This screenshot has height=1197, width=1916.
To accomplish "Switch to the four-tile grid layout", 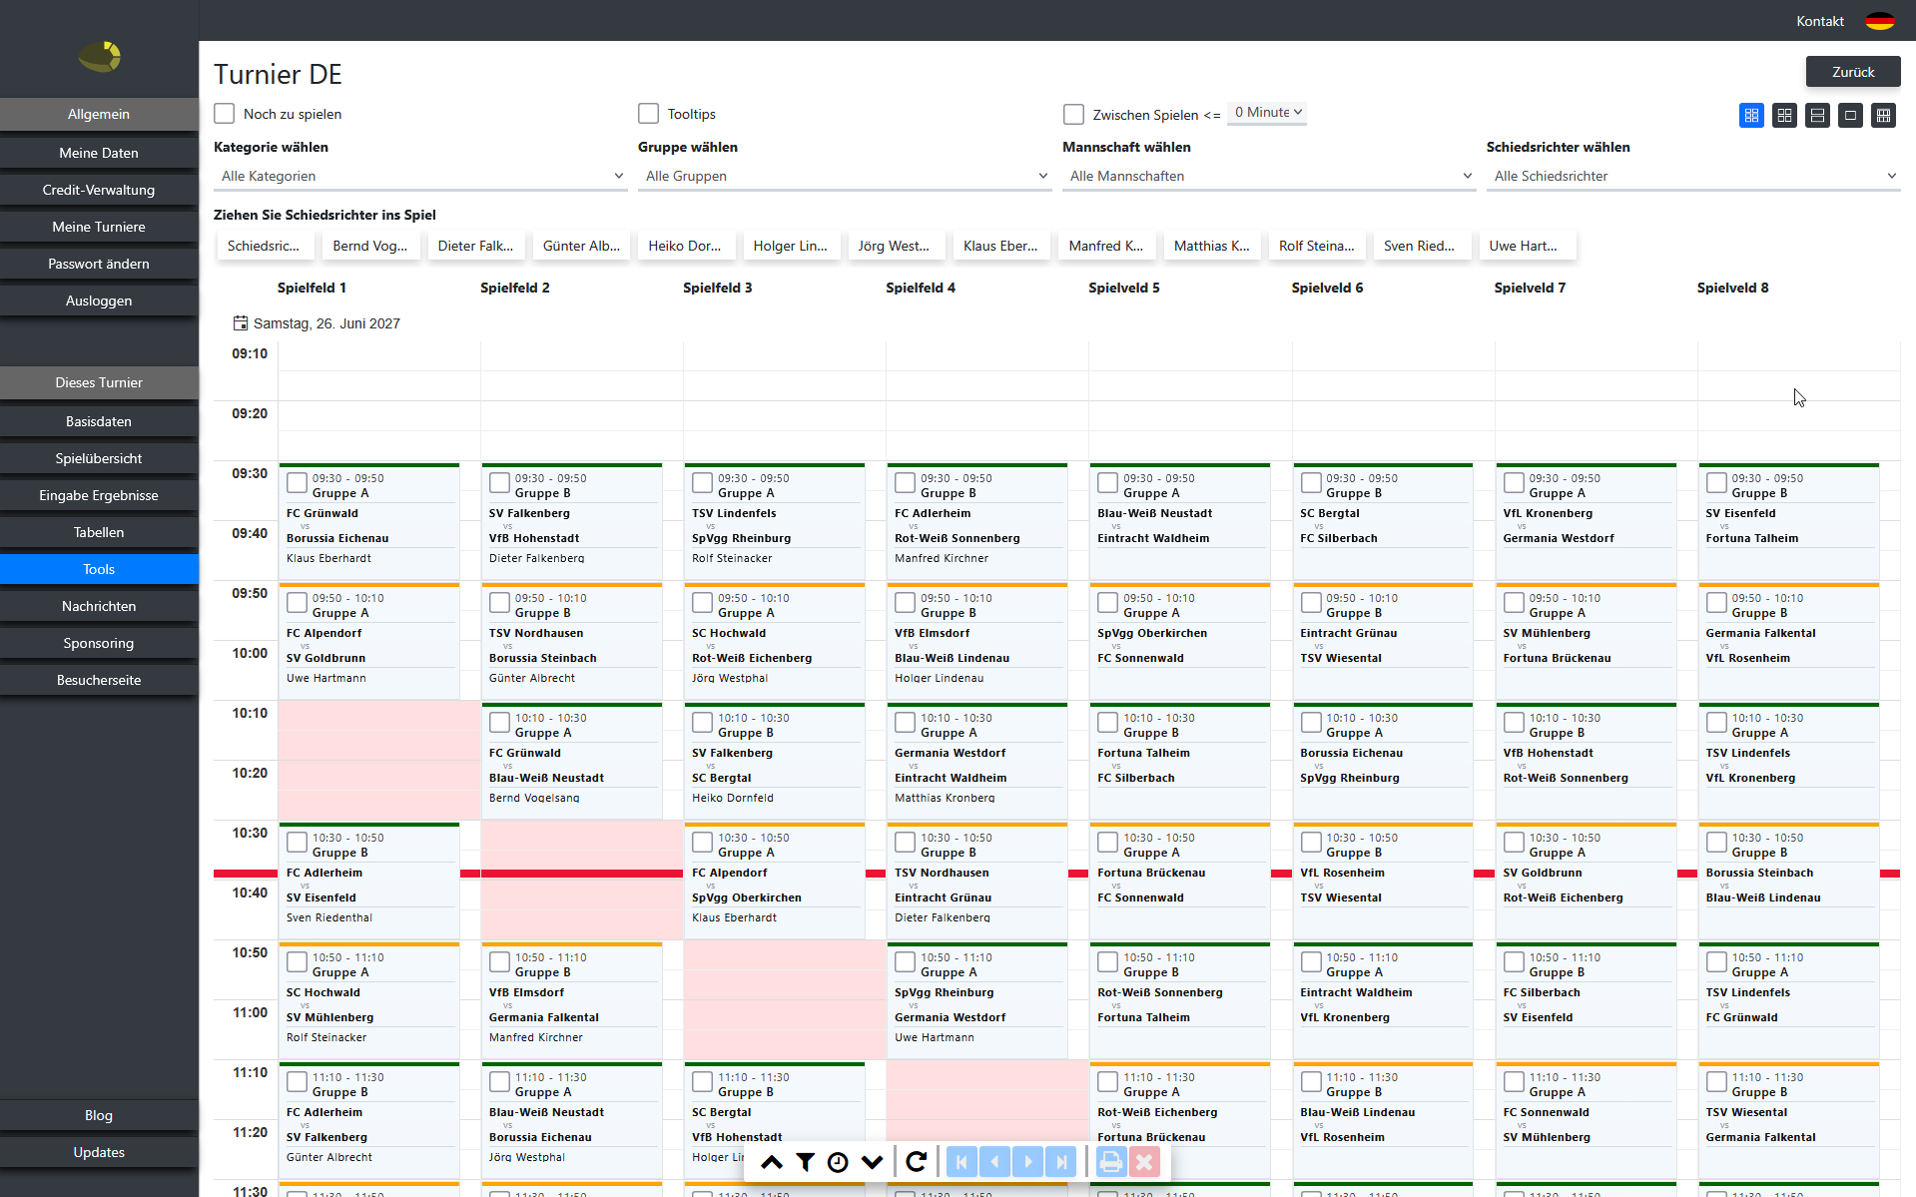I will pos(1784,116).
